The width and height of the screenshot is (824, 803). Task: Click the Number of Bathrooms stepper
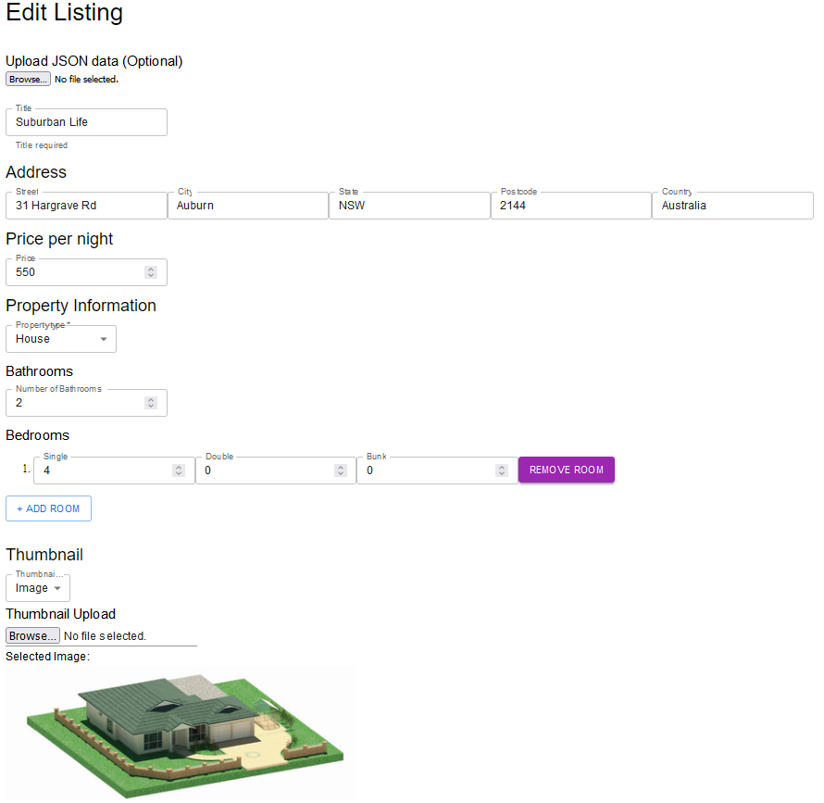pyautogui.click(x=151, y=403)
